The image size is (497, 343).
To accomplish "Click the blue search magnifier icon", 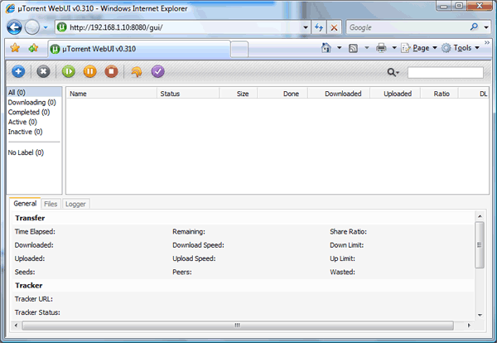I will pyautogui.click(x=474, y=27).
